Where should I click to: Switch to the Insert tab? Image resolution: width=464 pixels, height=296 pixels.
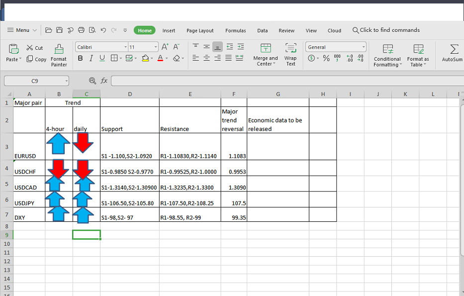(169, 30)
